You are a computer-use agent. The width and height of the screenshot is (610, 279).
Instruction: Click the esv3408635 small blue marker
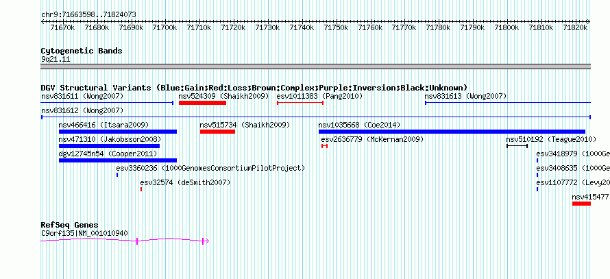click(x=537, y=175)
